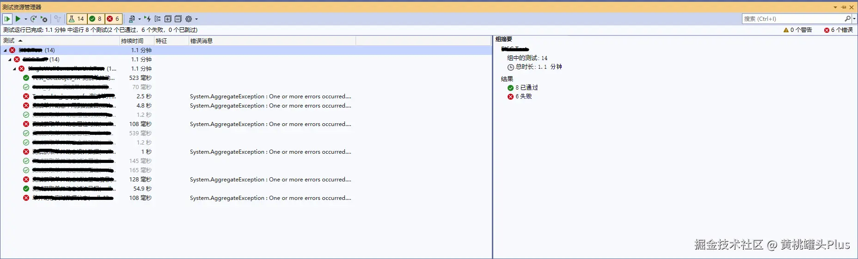Click 8 已通过 in the group summary

point(523,88)
